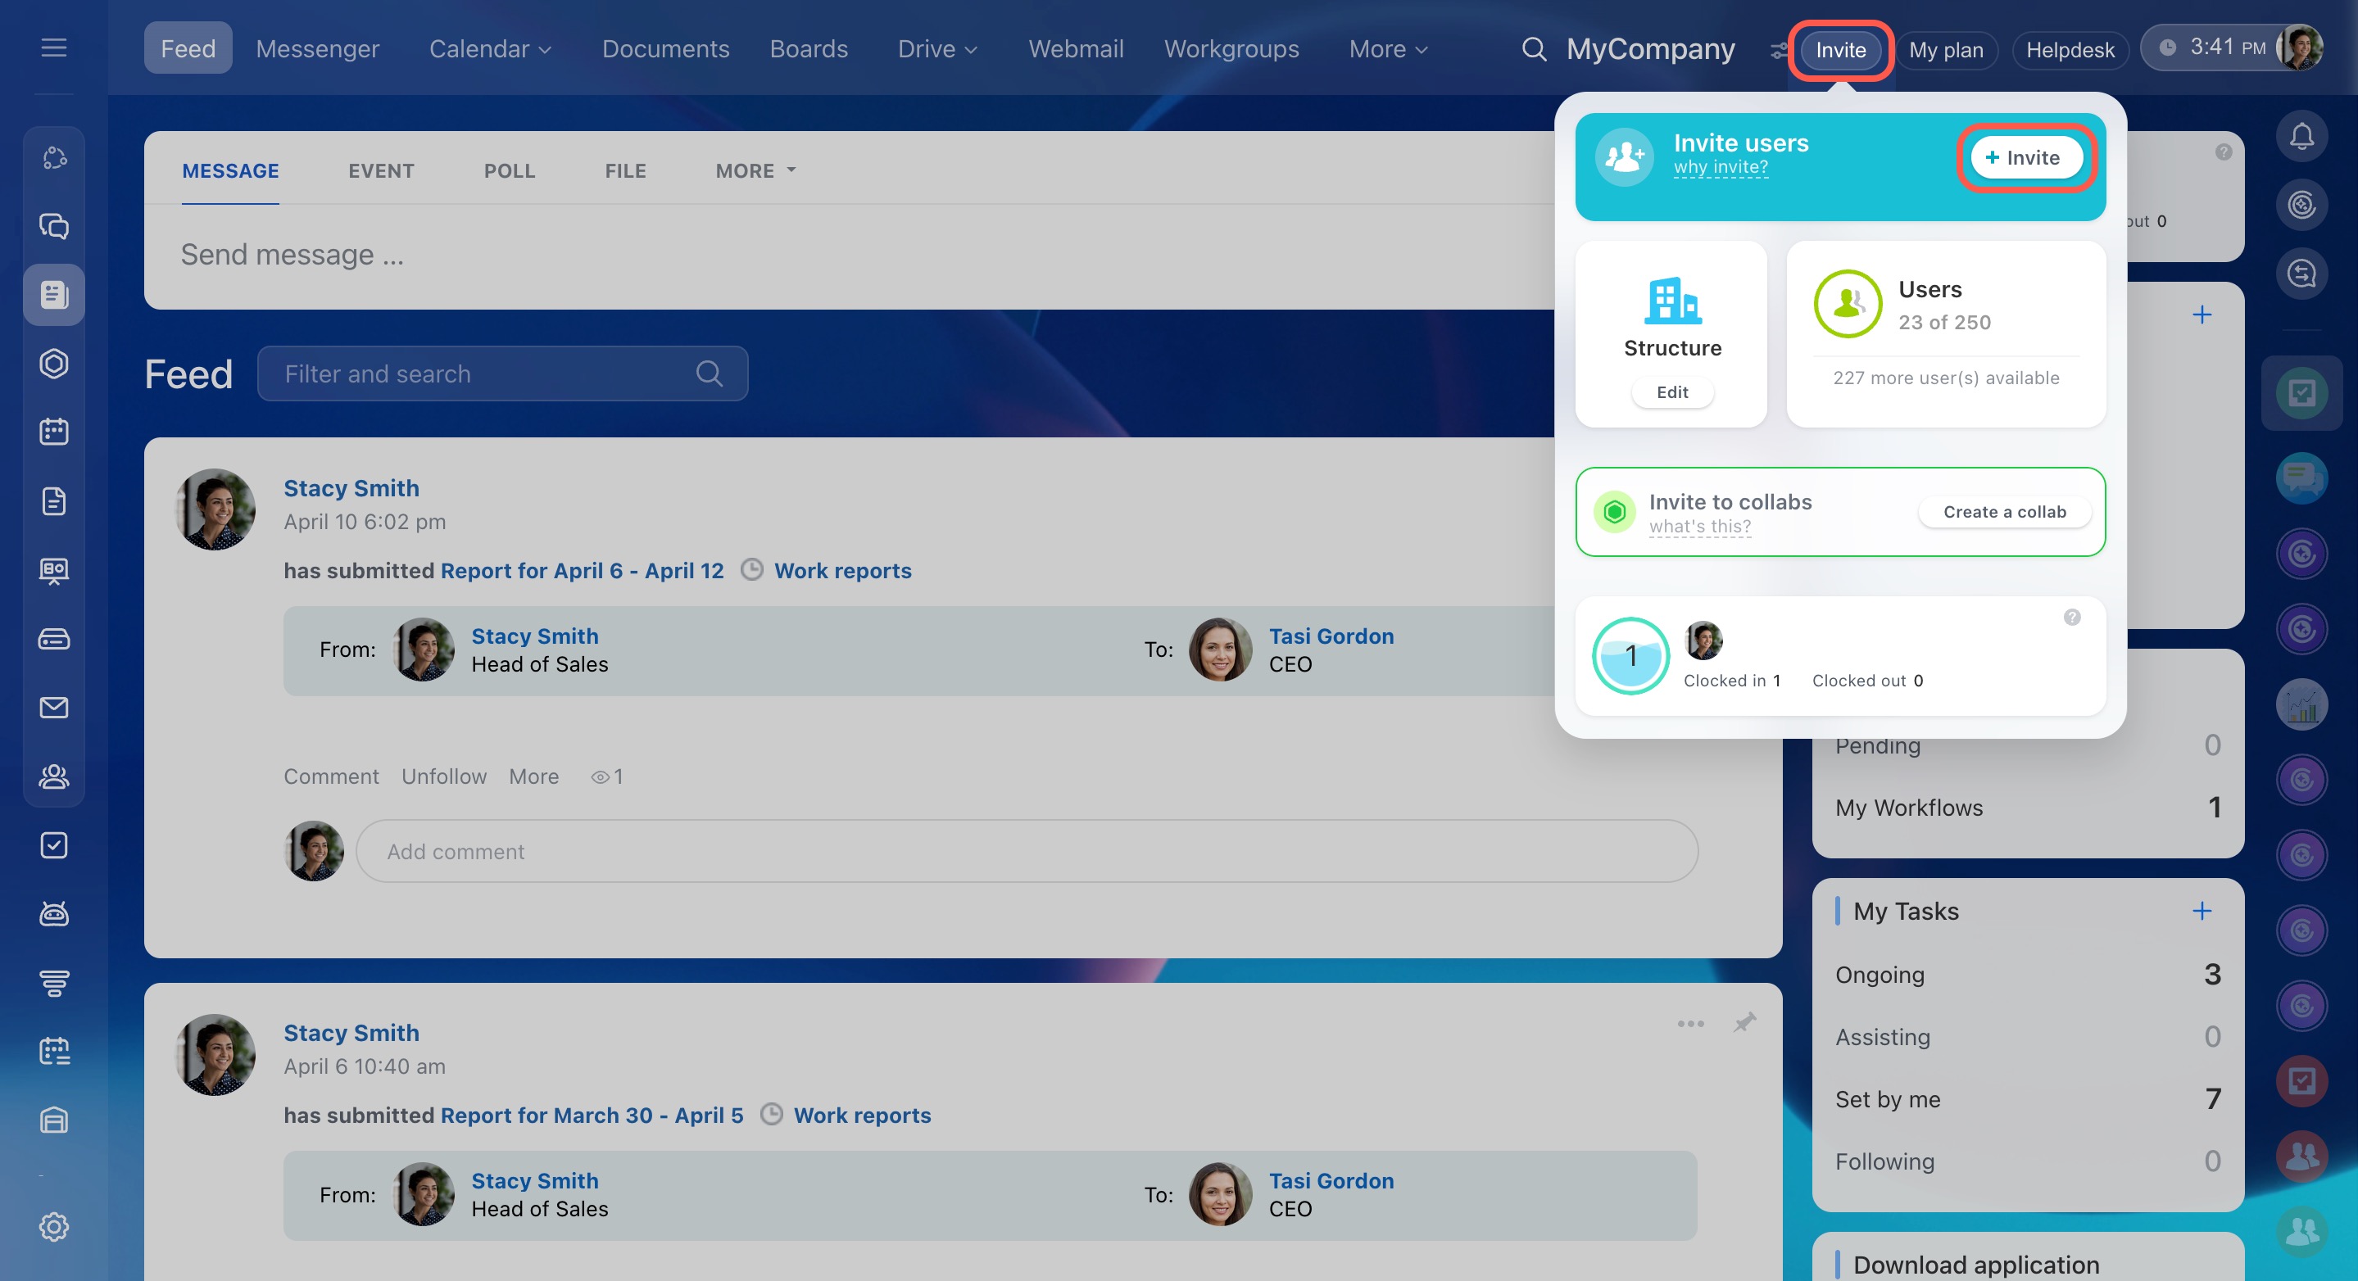2358x1281 pixels.
Task: Click the Filter and search field
Action: click(x=485, y=373)
